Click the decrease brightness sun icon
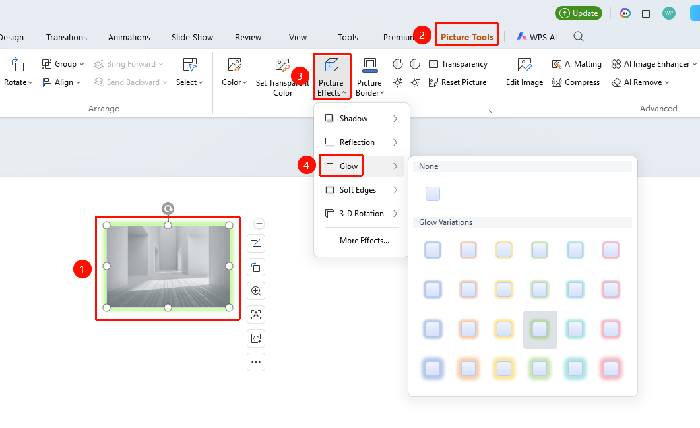This screenshot has height=428, width=700. point(415,82)
